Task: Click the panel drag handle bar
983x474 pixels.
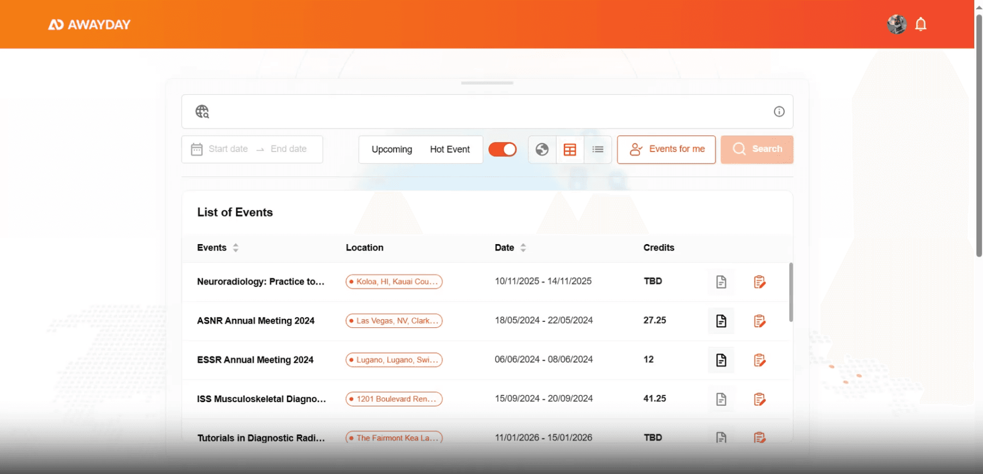Action: (x=487, y=83)
